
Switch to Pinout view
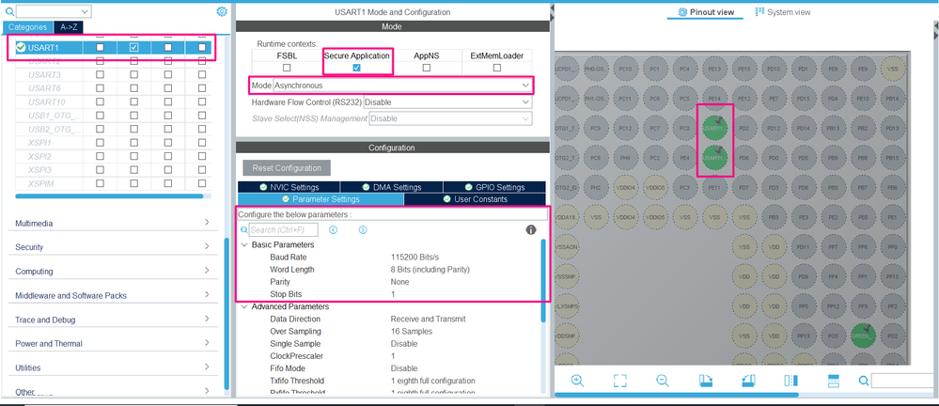[x=706, y=12]
